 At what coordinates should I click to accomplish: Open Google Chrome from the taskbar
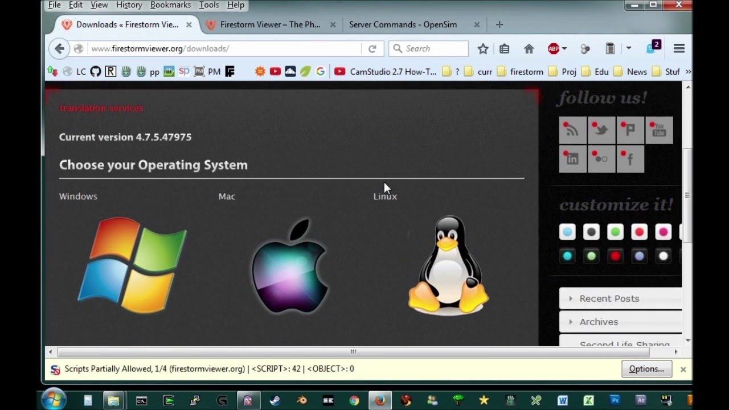tap(354, 401)
